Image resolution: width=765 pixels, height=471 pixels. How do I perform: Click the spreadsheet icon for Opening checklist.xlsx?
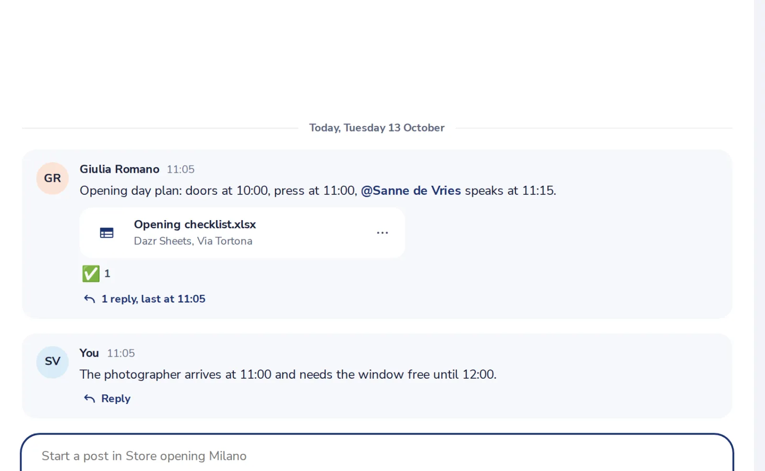coord(107,233)
